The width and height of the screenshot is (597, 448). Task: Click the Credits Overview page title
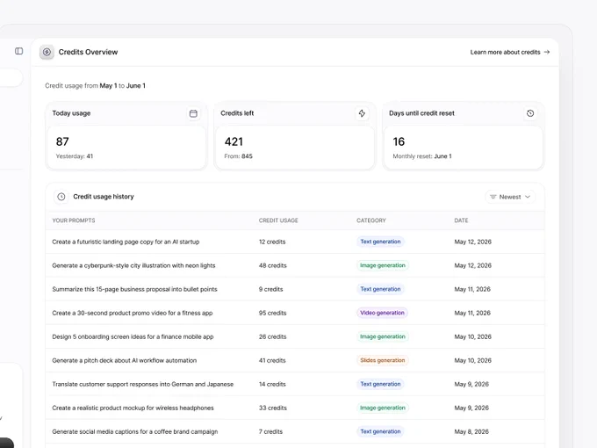[x=88, y=52]
